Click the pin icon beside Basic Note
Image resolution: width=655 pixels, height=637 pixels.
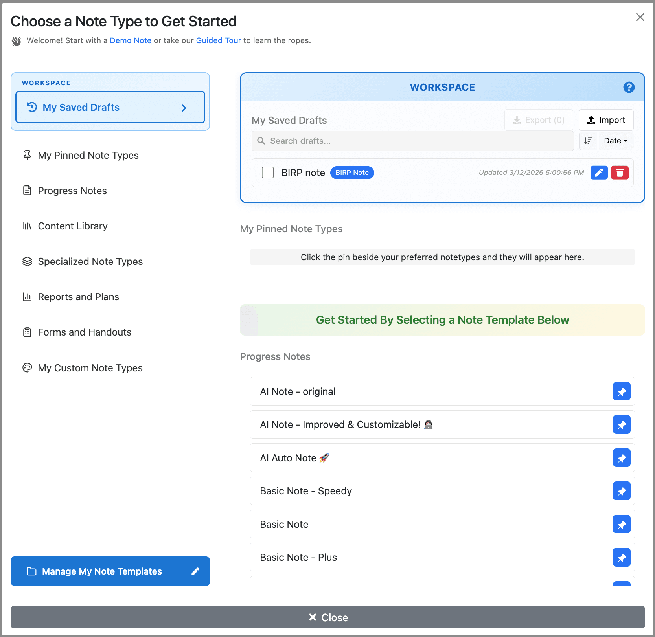click(x=621, y=524)
